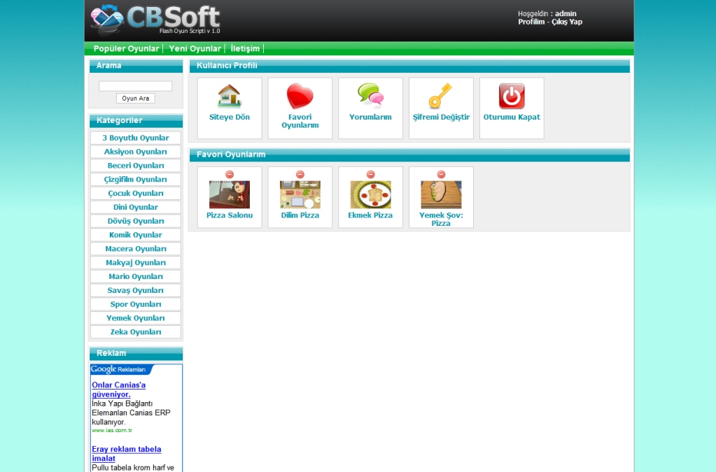This screenshot has width=716, height=472.
Task: Click the CBSoft logo
Action: [155, 20]
